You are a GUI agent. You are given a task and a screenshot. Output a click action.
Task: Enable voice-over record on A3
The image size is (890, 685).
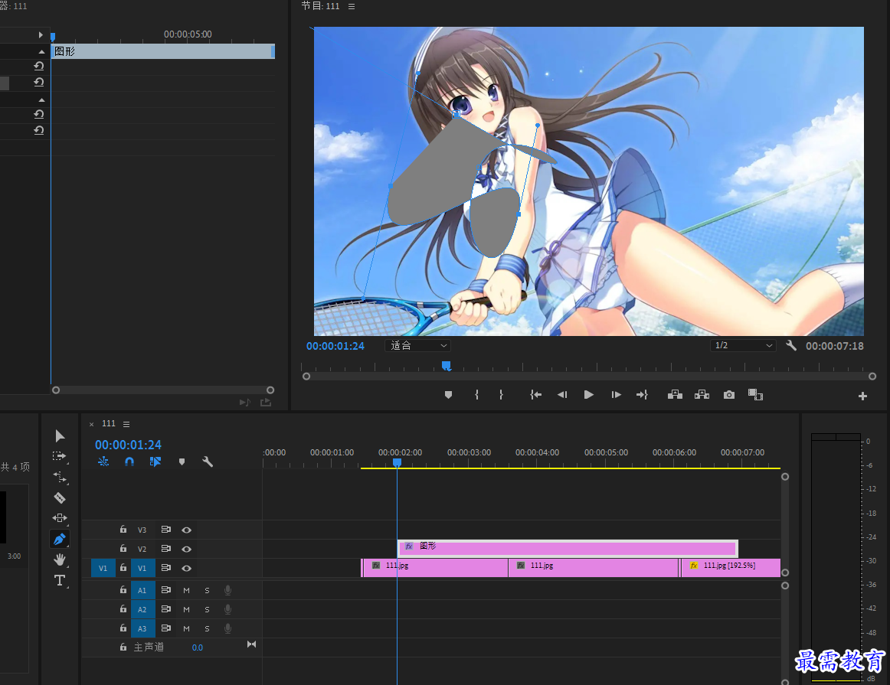[x=227, y=628]
